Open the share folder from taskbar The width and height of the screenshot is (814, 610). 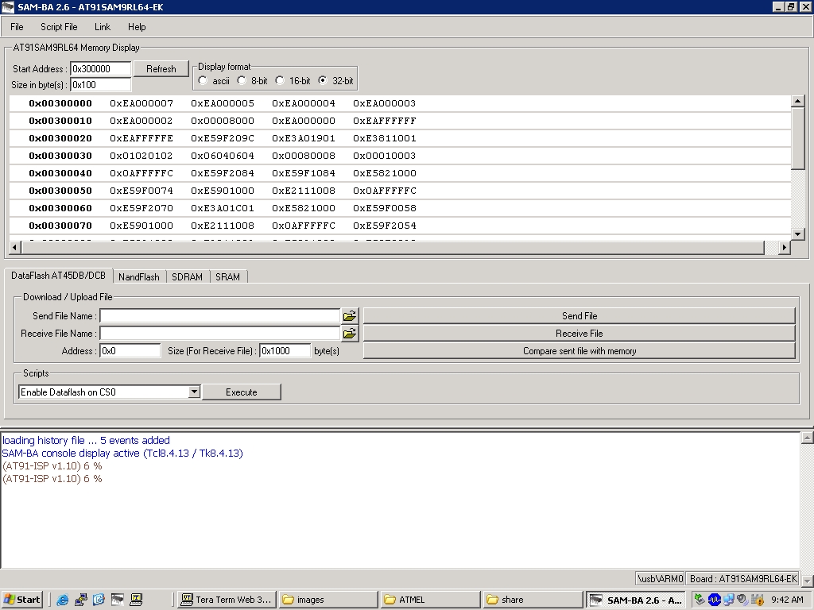click(532, 600)
